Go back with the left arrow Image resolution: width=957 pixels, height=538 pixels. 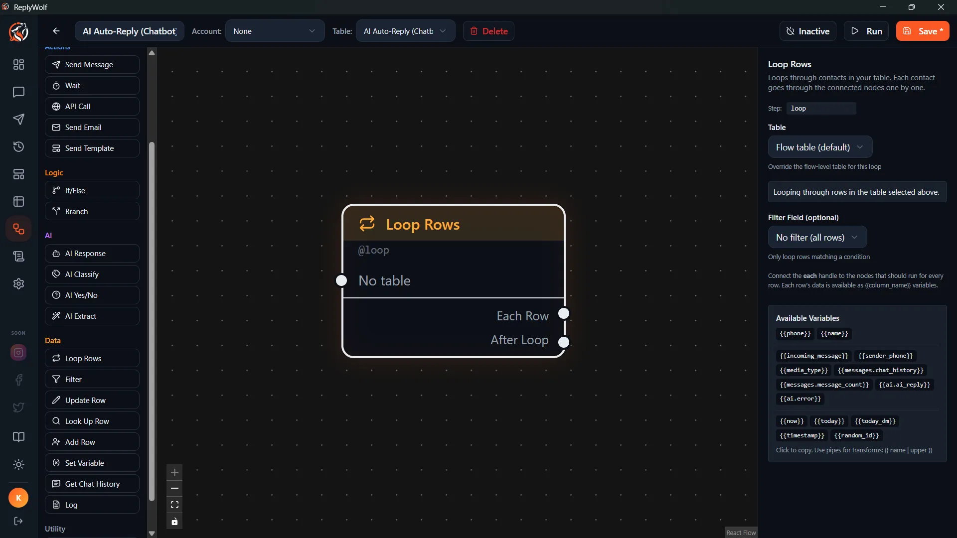point(56,31)
